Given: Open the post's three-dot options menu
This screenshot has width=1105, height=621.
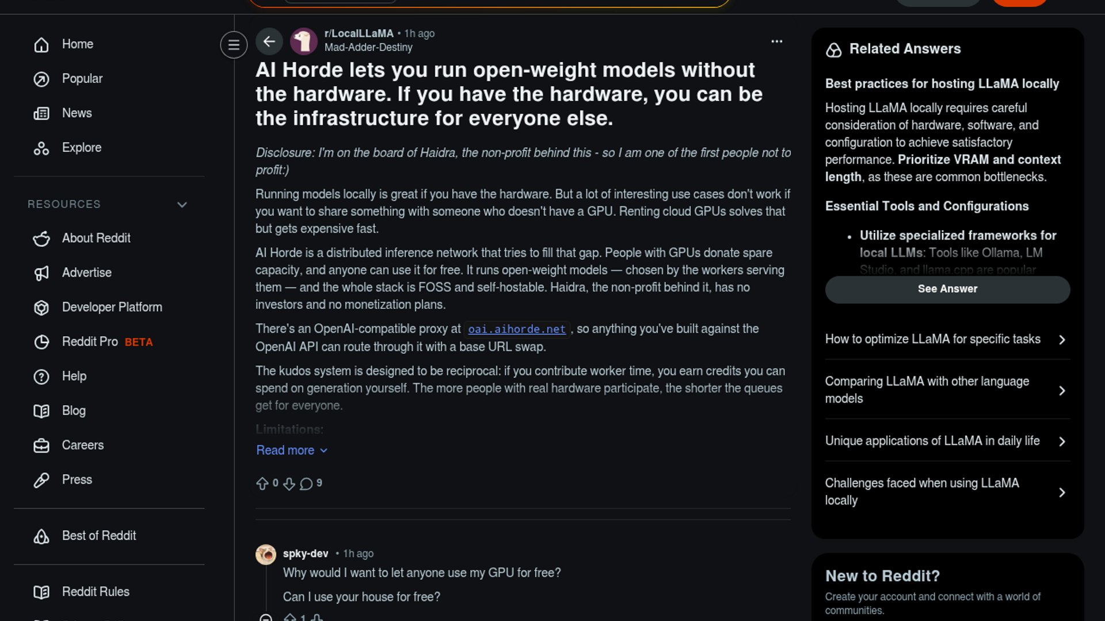Looking at the screenshot, I should 776,41.
